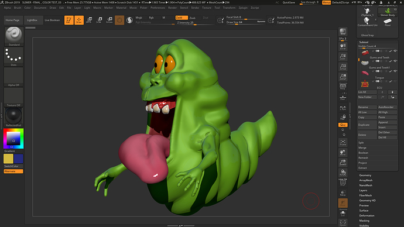The height and width of the screenshot is (227, 404).
Task: Open the Dots stroke type picker
Action: [x=13, y=57]
